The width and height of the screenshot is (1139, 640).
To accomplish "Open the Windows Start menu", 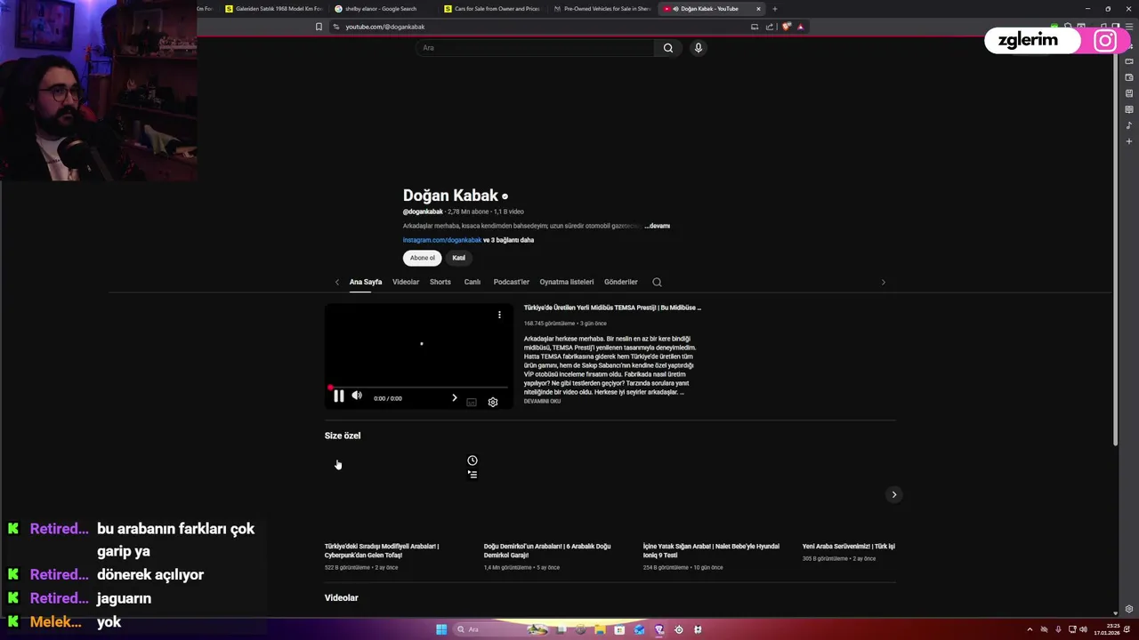I will click(440, 629).
